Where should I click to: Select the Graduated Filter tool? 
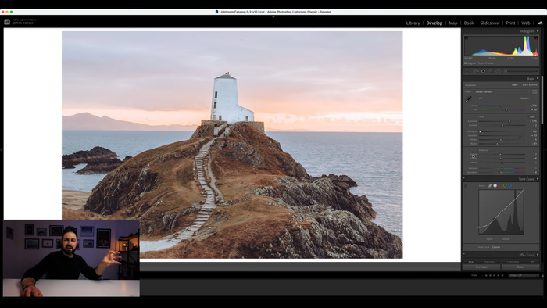[491, 71]
